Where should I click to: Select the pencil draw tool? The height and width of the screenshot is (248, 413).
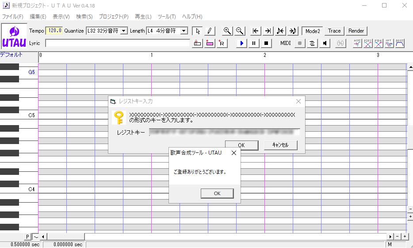210,31
